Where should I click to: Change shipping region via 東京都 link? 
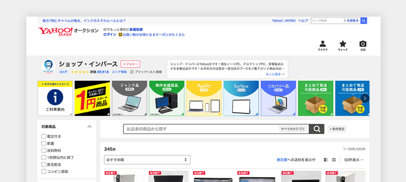point(282,160)
